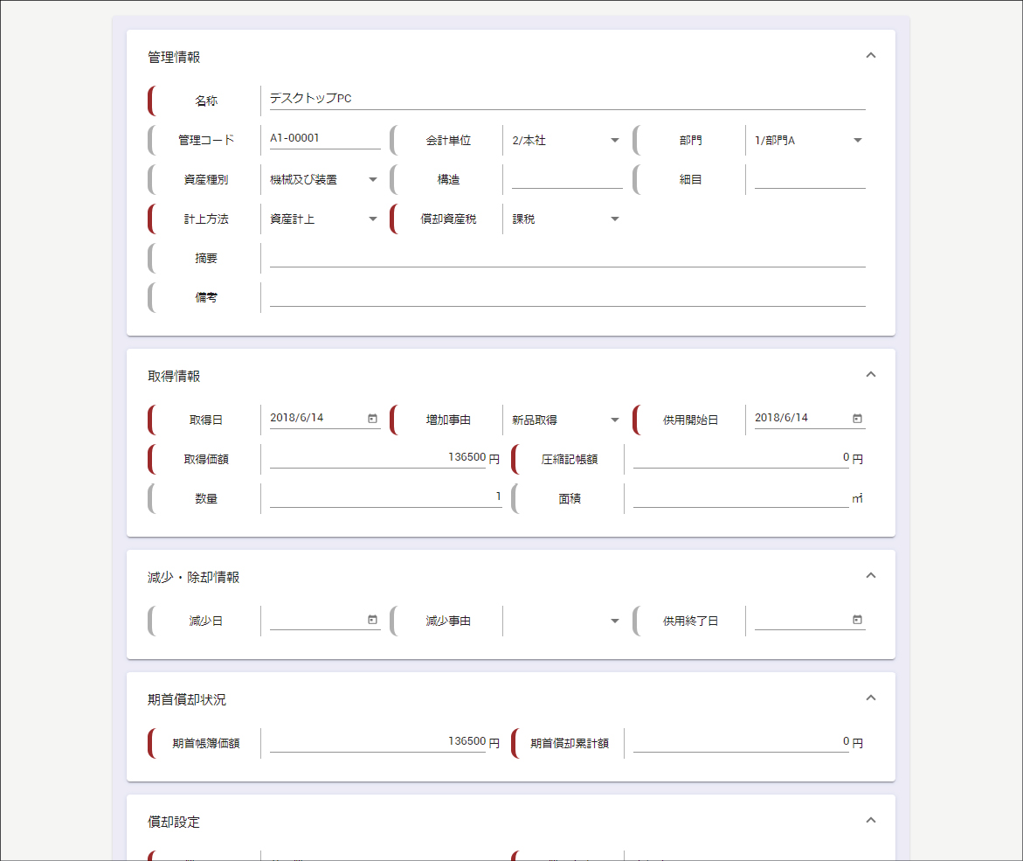
Task: Click the 管理情報 section title
Action: pos(174,58)
